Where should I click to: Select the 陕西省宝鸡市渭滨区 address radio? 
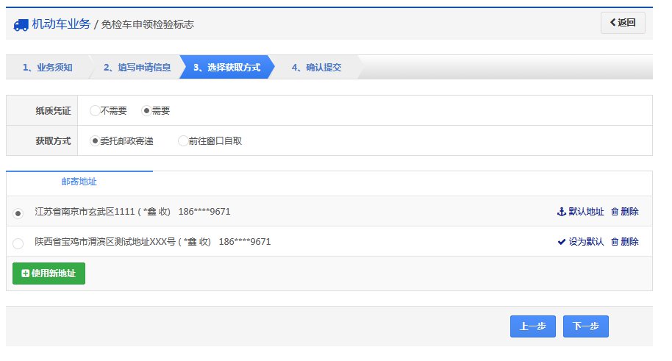pyautogui.click(x=18, y=243)
